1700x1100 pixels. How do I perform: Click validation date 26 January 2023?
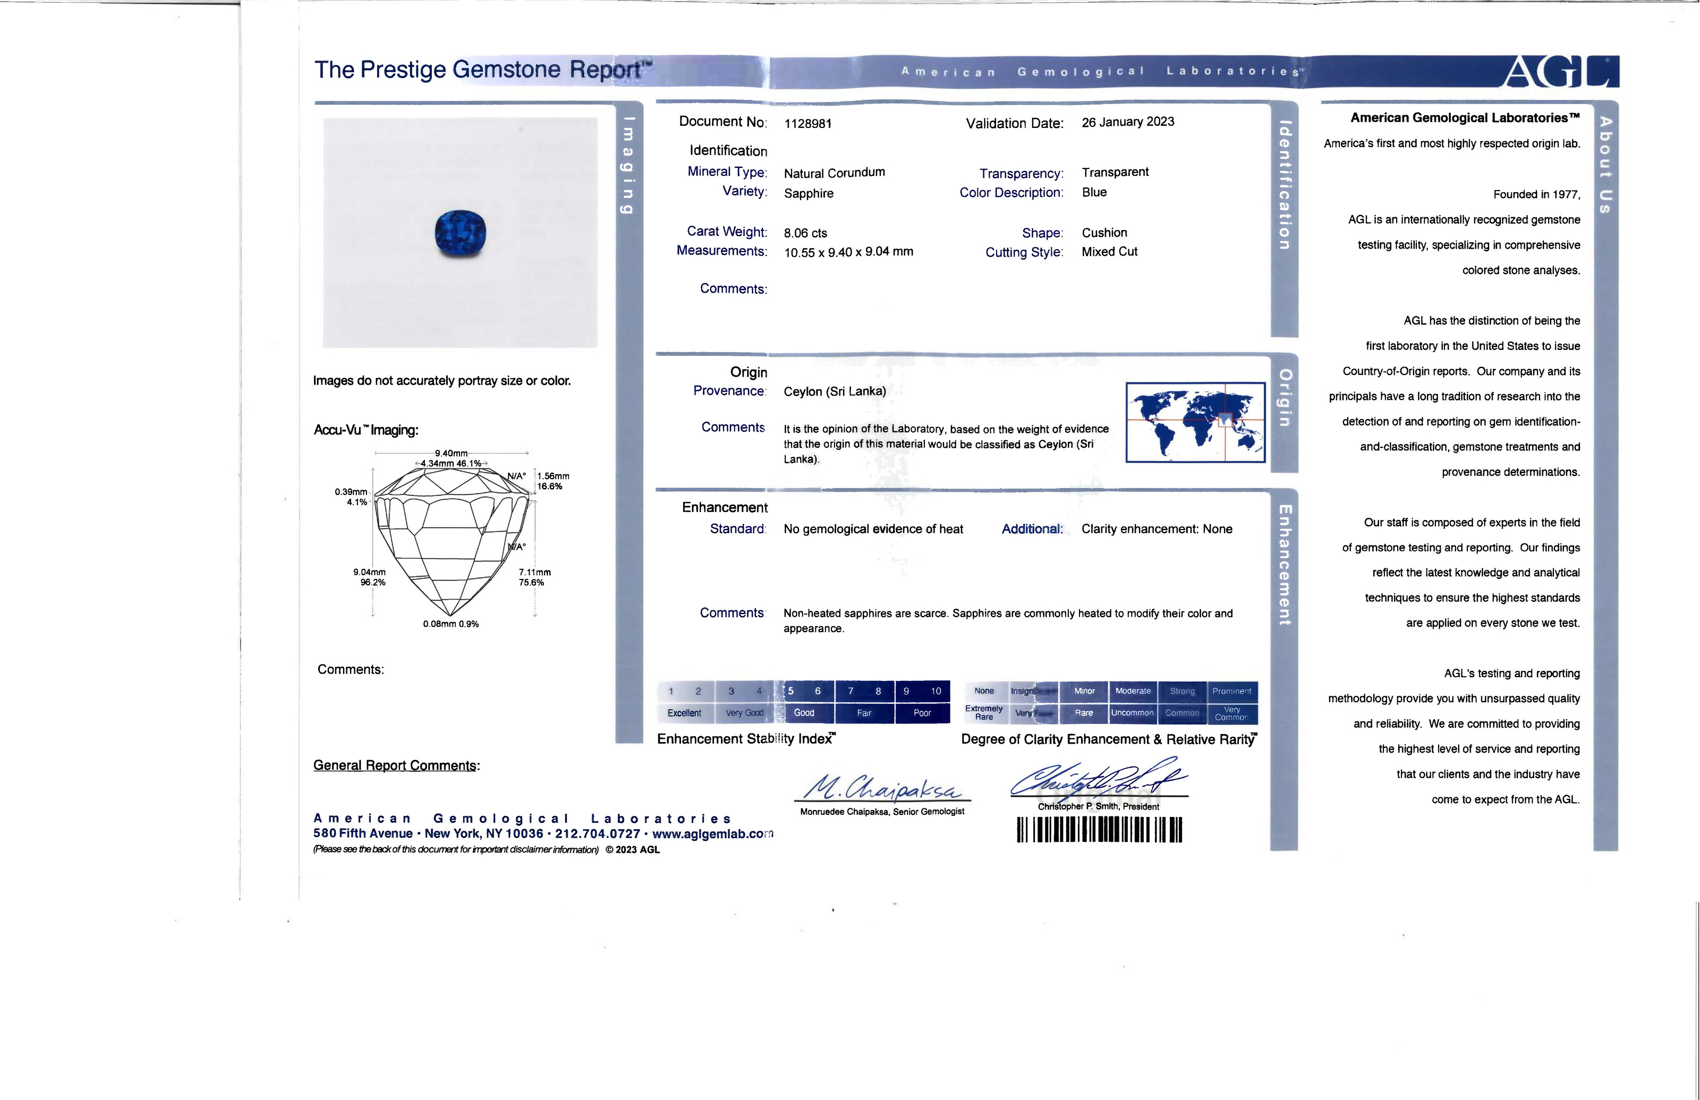point(1128,122)
